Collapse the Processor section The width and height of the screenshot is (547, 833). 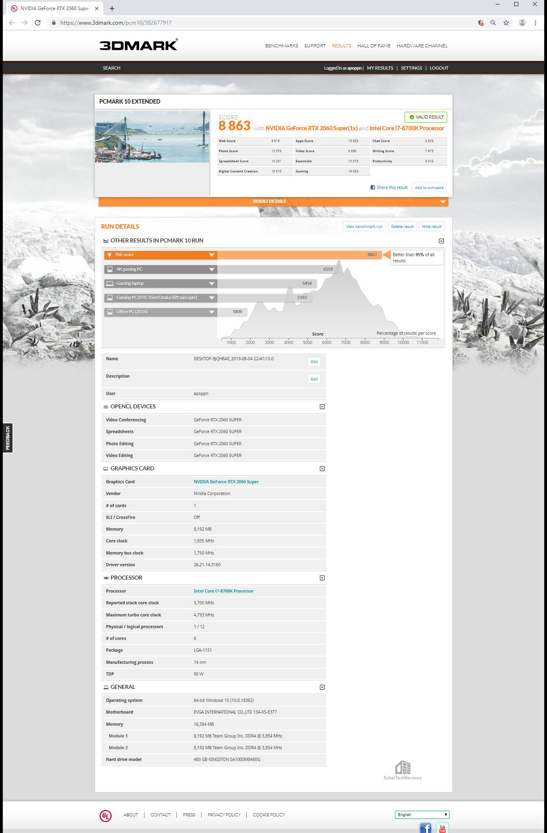(x=322, y=578)
